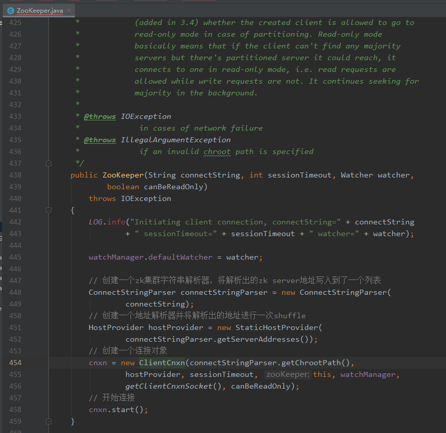Close the ZooKeeper.java editor tab
Image resolution: width=446 pixels, height=433 pixels.
69,10
